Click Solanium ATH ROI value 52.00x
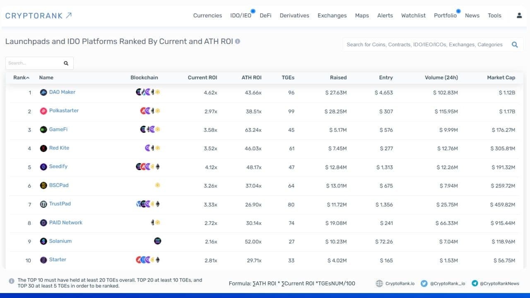 point(253,242)
